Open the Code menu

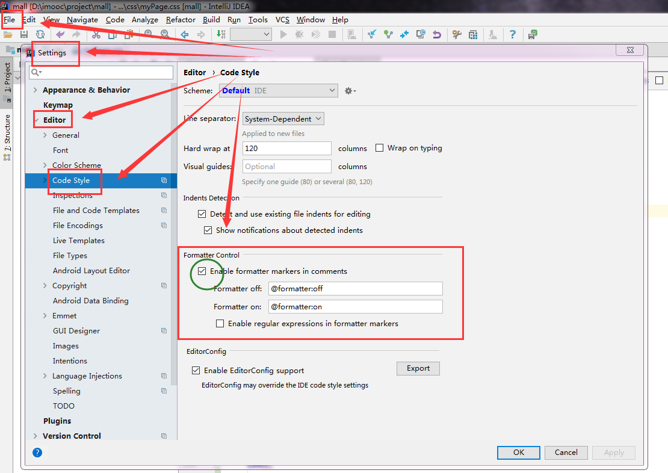pos(115,20)
